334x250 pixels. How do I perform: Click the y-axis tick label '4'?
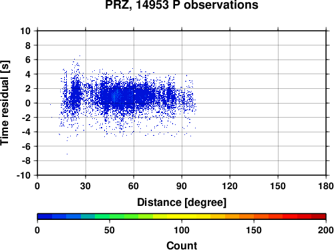(x=28, y=74)
